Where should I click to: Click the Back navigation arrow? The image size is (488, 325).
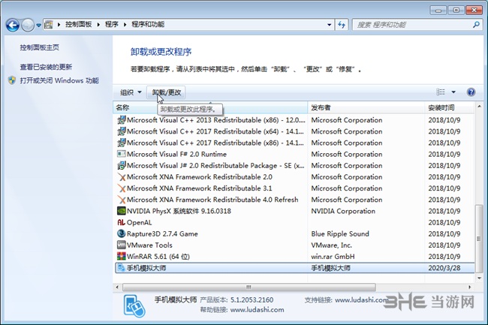[13, 26]
